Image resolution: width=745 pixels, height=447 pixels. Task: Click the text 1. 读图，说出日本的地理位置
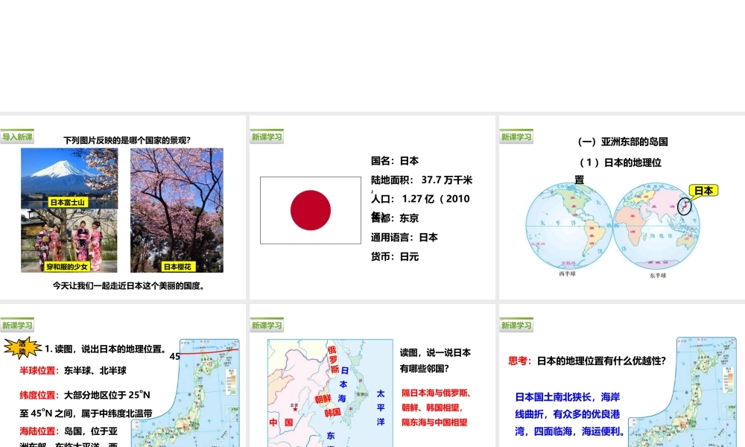click(106, 349)
